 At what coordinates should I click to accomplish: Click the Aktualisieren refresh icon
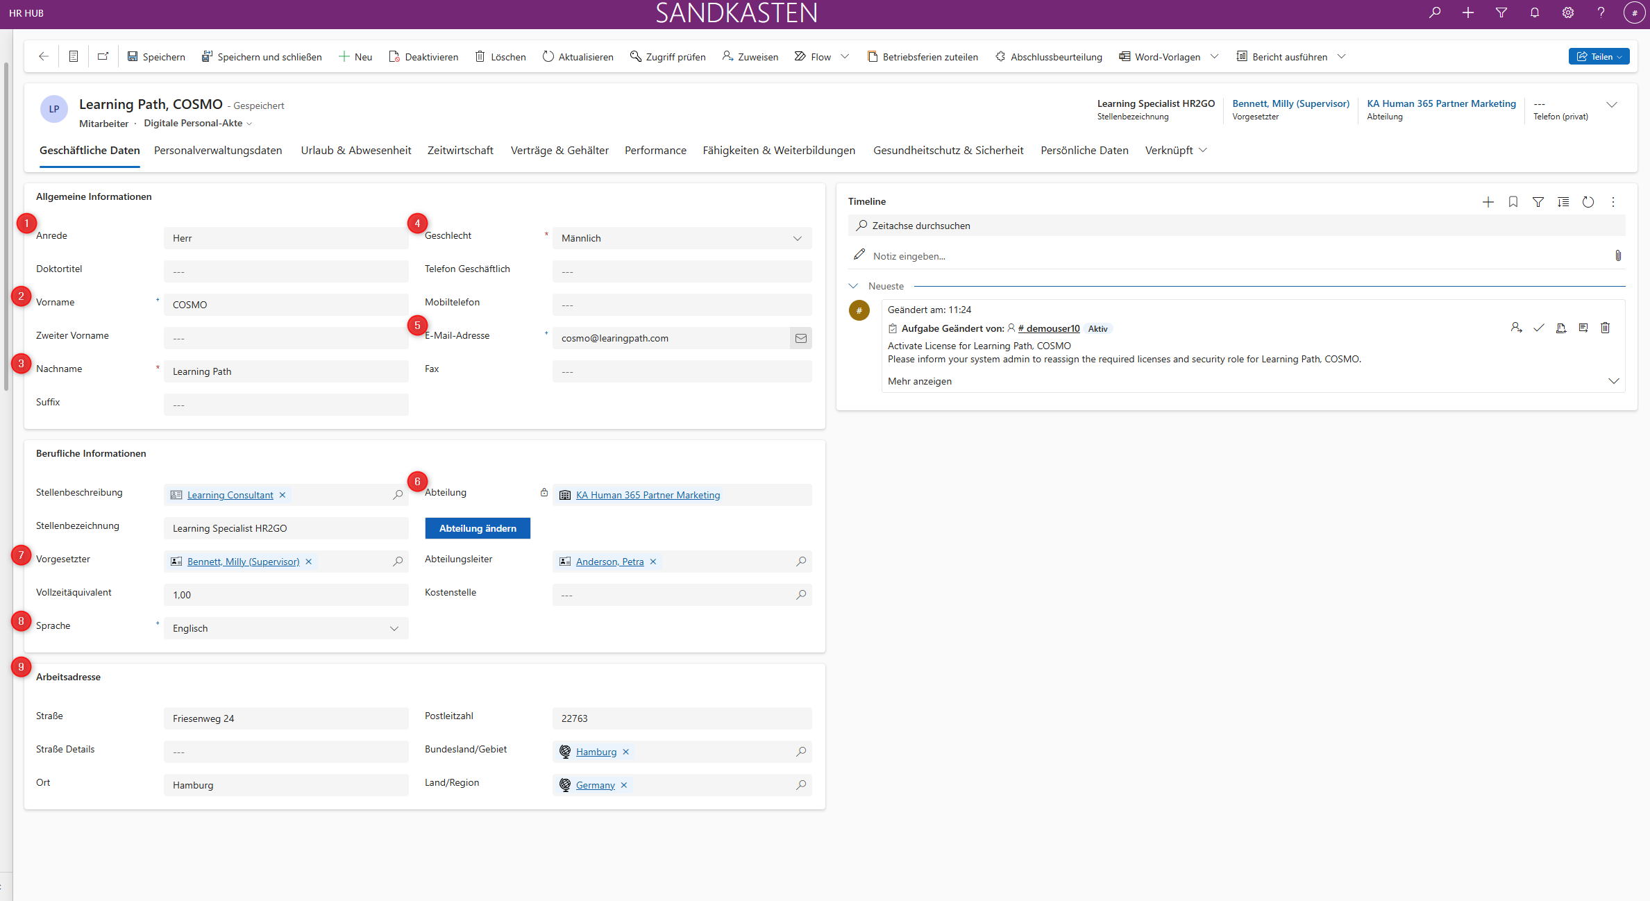pos(548,57)
